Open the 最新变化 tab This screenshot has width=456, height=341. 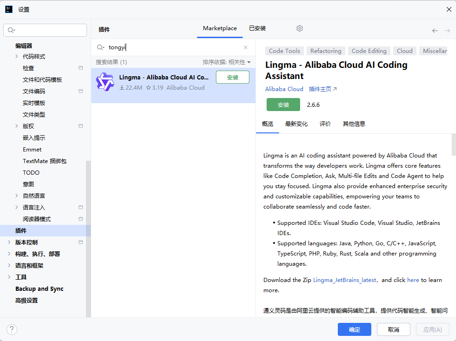[296, 124]
